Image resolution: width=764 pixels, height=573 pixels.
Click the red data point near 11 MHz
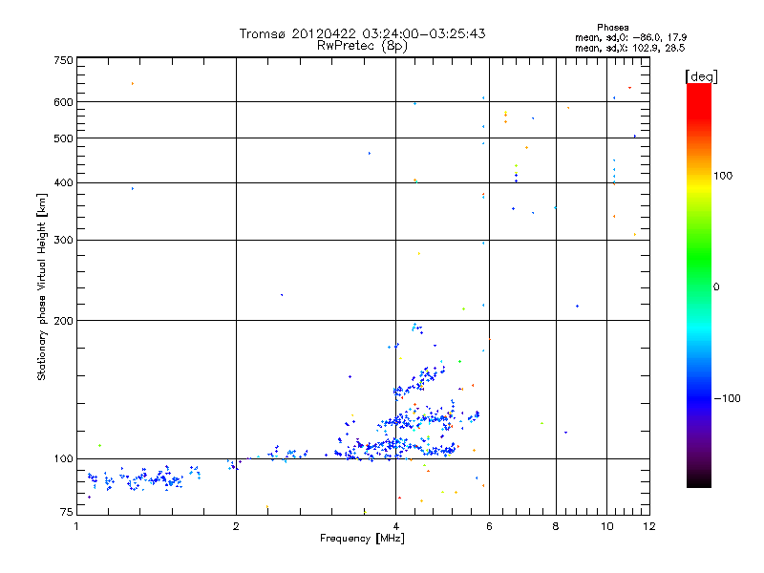pyautogui.click(x=629, y=88)
